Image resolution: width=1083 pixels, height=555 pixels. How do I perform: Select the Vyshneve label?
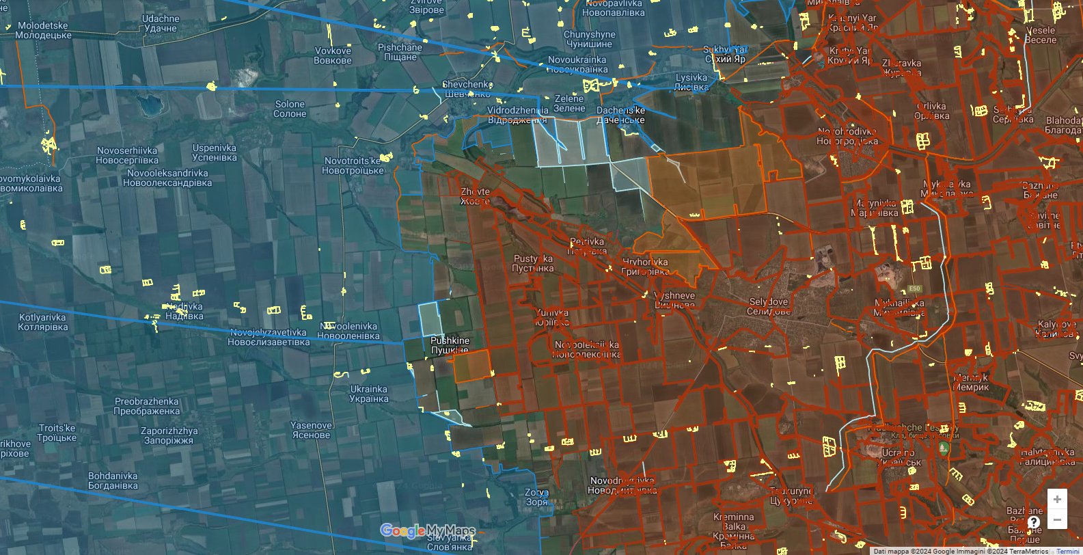[x=674, y=301]
